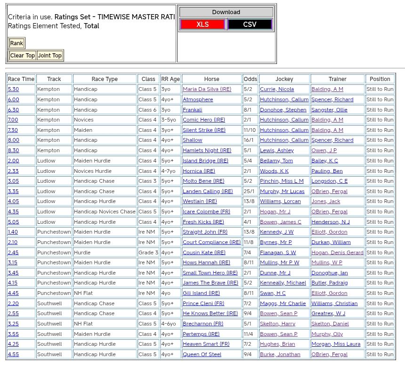
Task: Open the 4.45 Punchestown race time
Action: click(13, 293)
